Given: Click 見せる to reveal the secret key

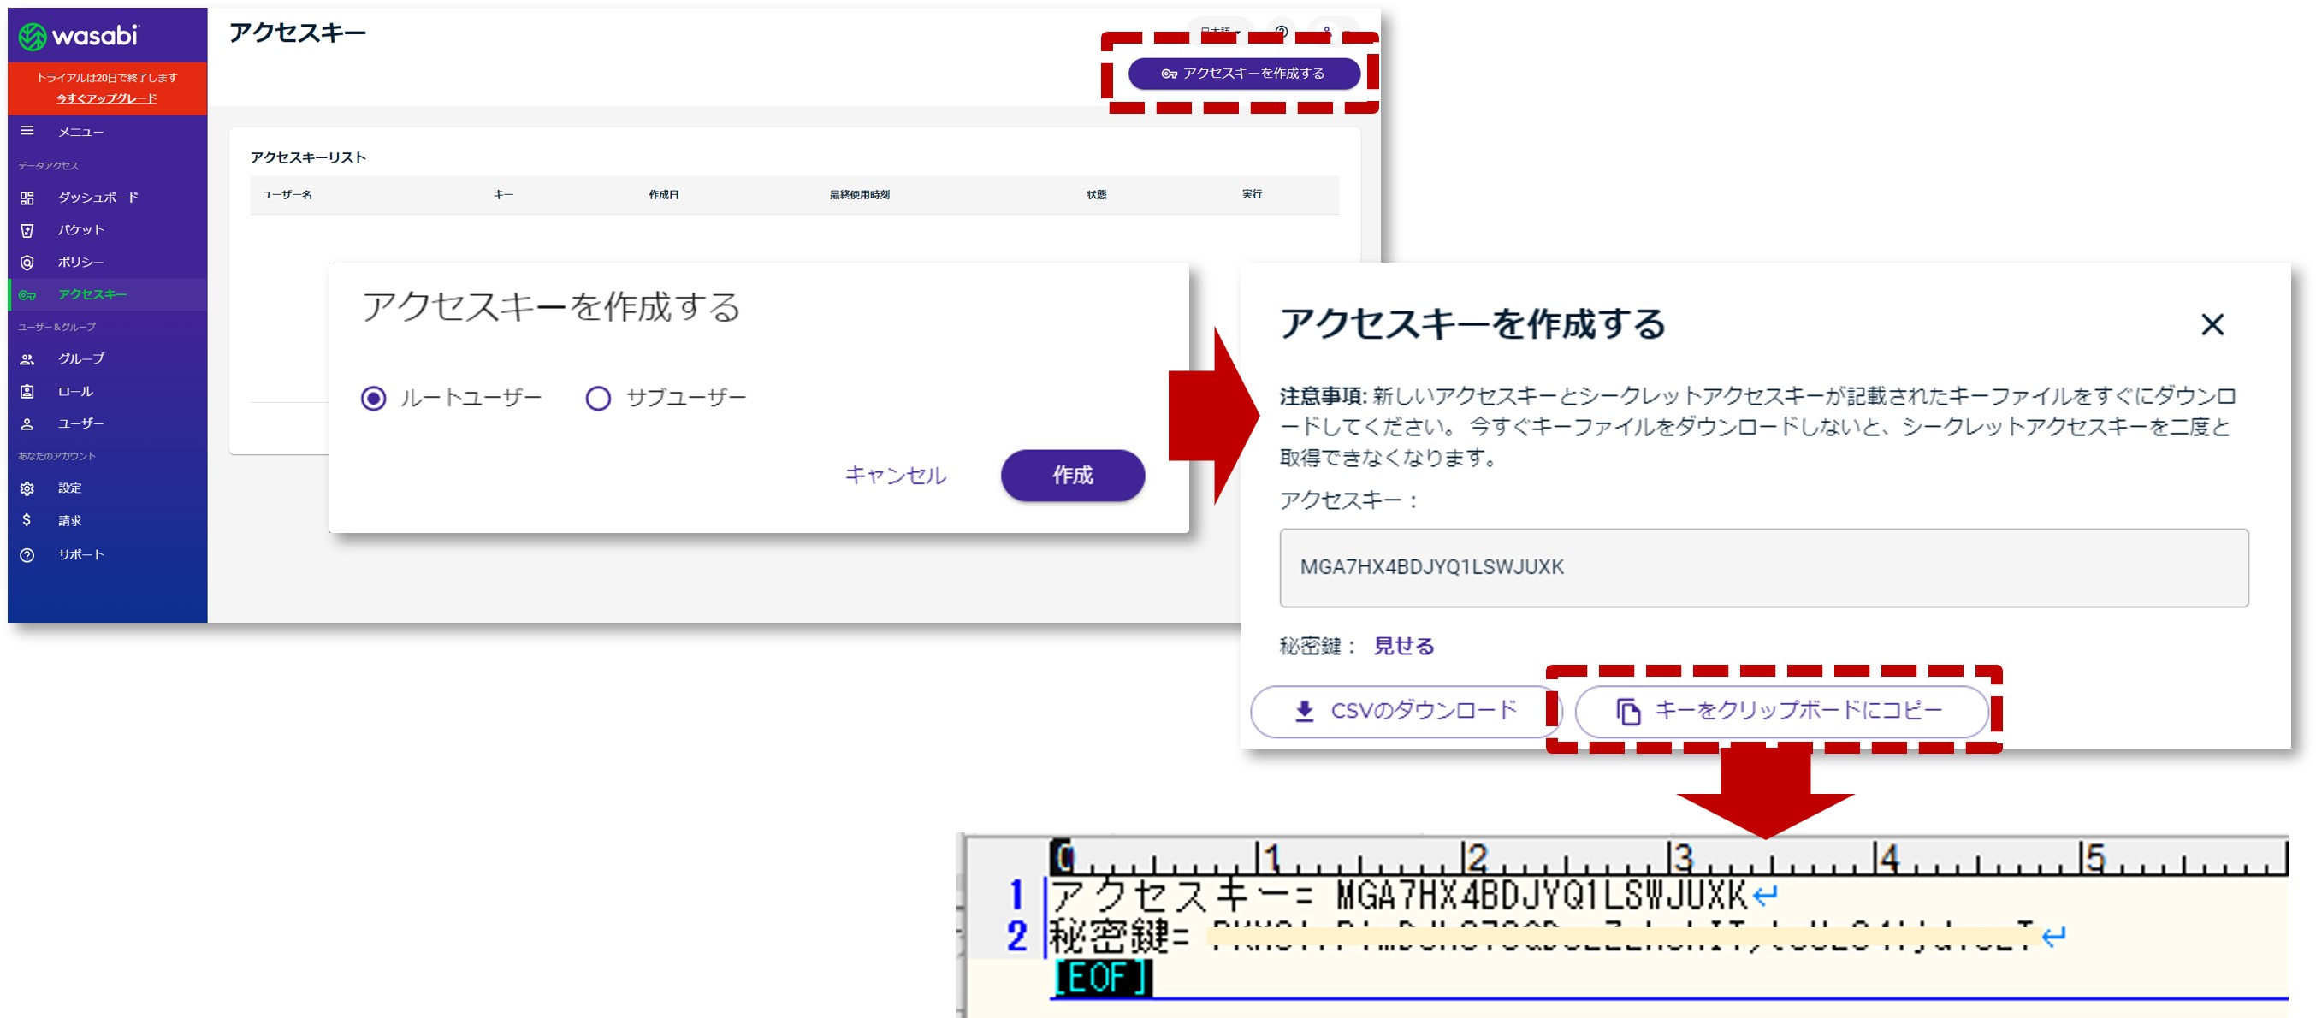Looking at the screenshot, I should [x=1402, y=646].
